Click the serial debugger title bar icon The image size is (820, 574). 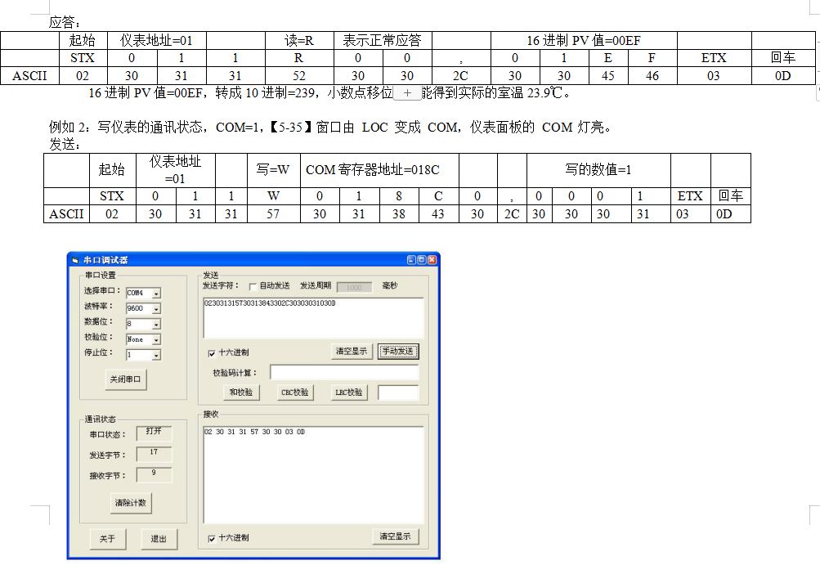click(75, 260)
